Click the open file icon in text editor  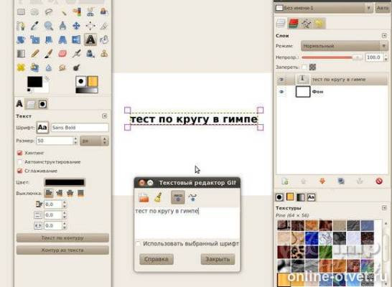144,197
